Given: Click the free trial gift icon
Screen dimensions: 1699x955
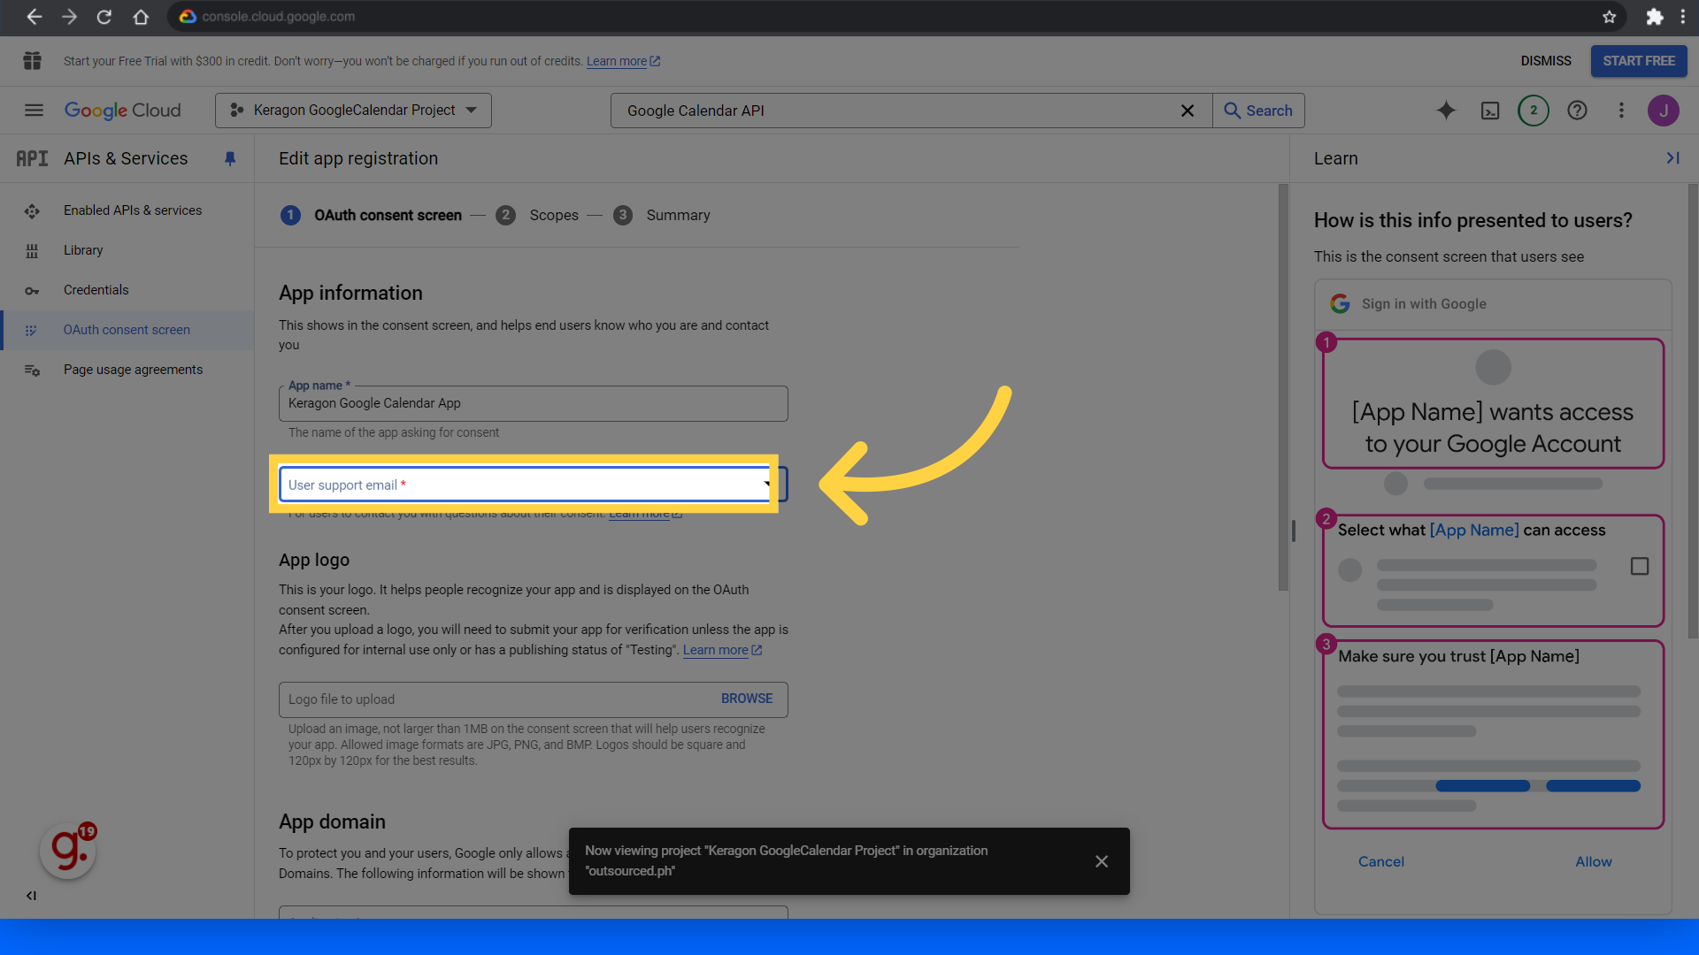Looking at the screenshot, I should [33, 61].
